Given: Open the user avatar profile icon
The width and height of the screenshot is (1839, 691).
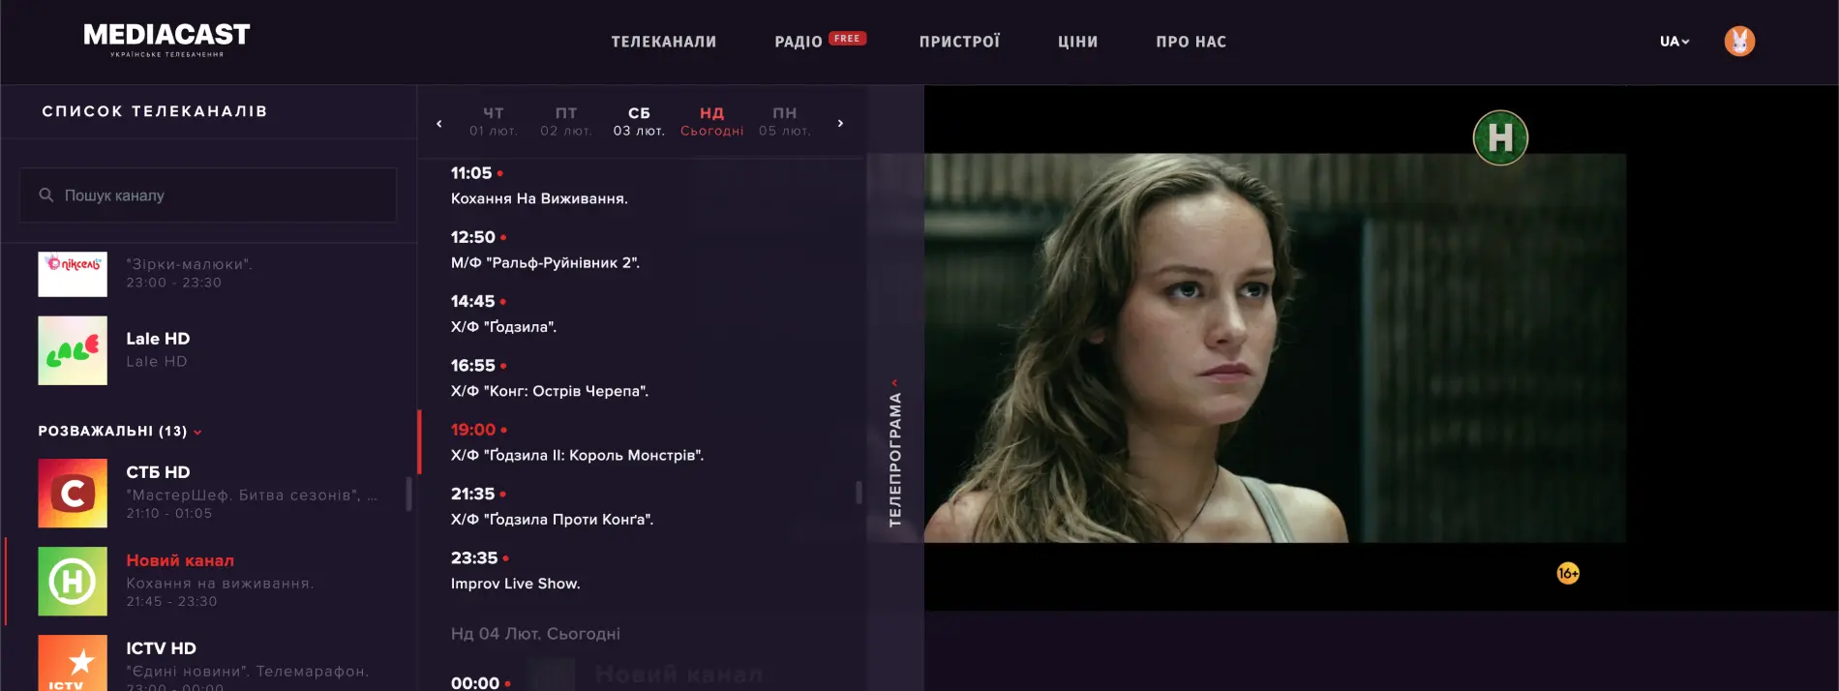Looking at the screenshot, I should (x=1739, y=41).
